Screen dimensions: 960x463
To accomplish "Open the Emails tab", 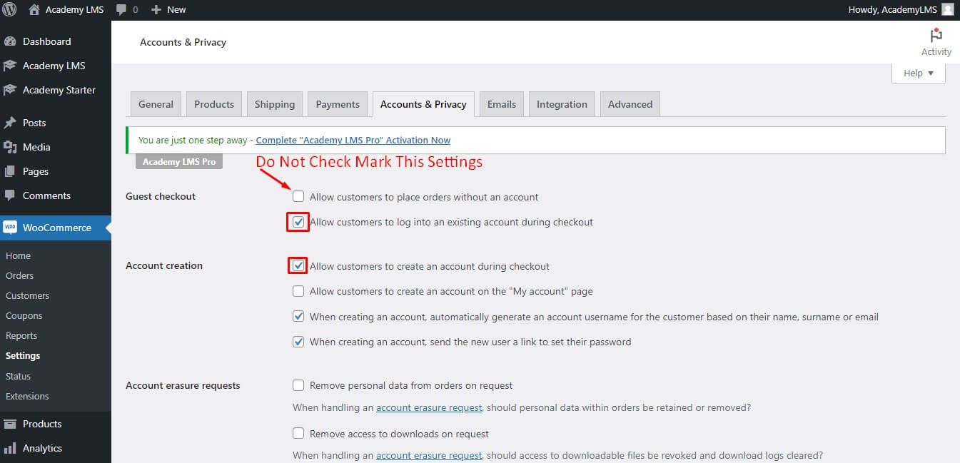I will point(502,104).
